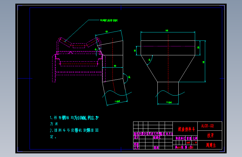Click the 签名 header in revision table

pyautogui.click(x=162, y=134)
